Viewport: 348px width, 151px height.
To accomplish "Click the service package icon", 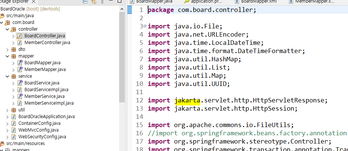I will coord(14,76).
